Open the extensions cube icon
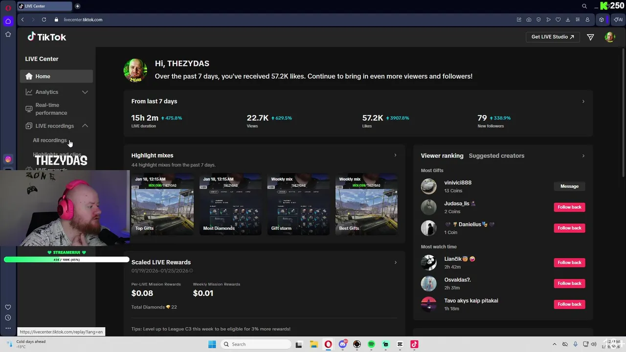 602,20
